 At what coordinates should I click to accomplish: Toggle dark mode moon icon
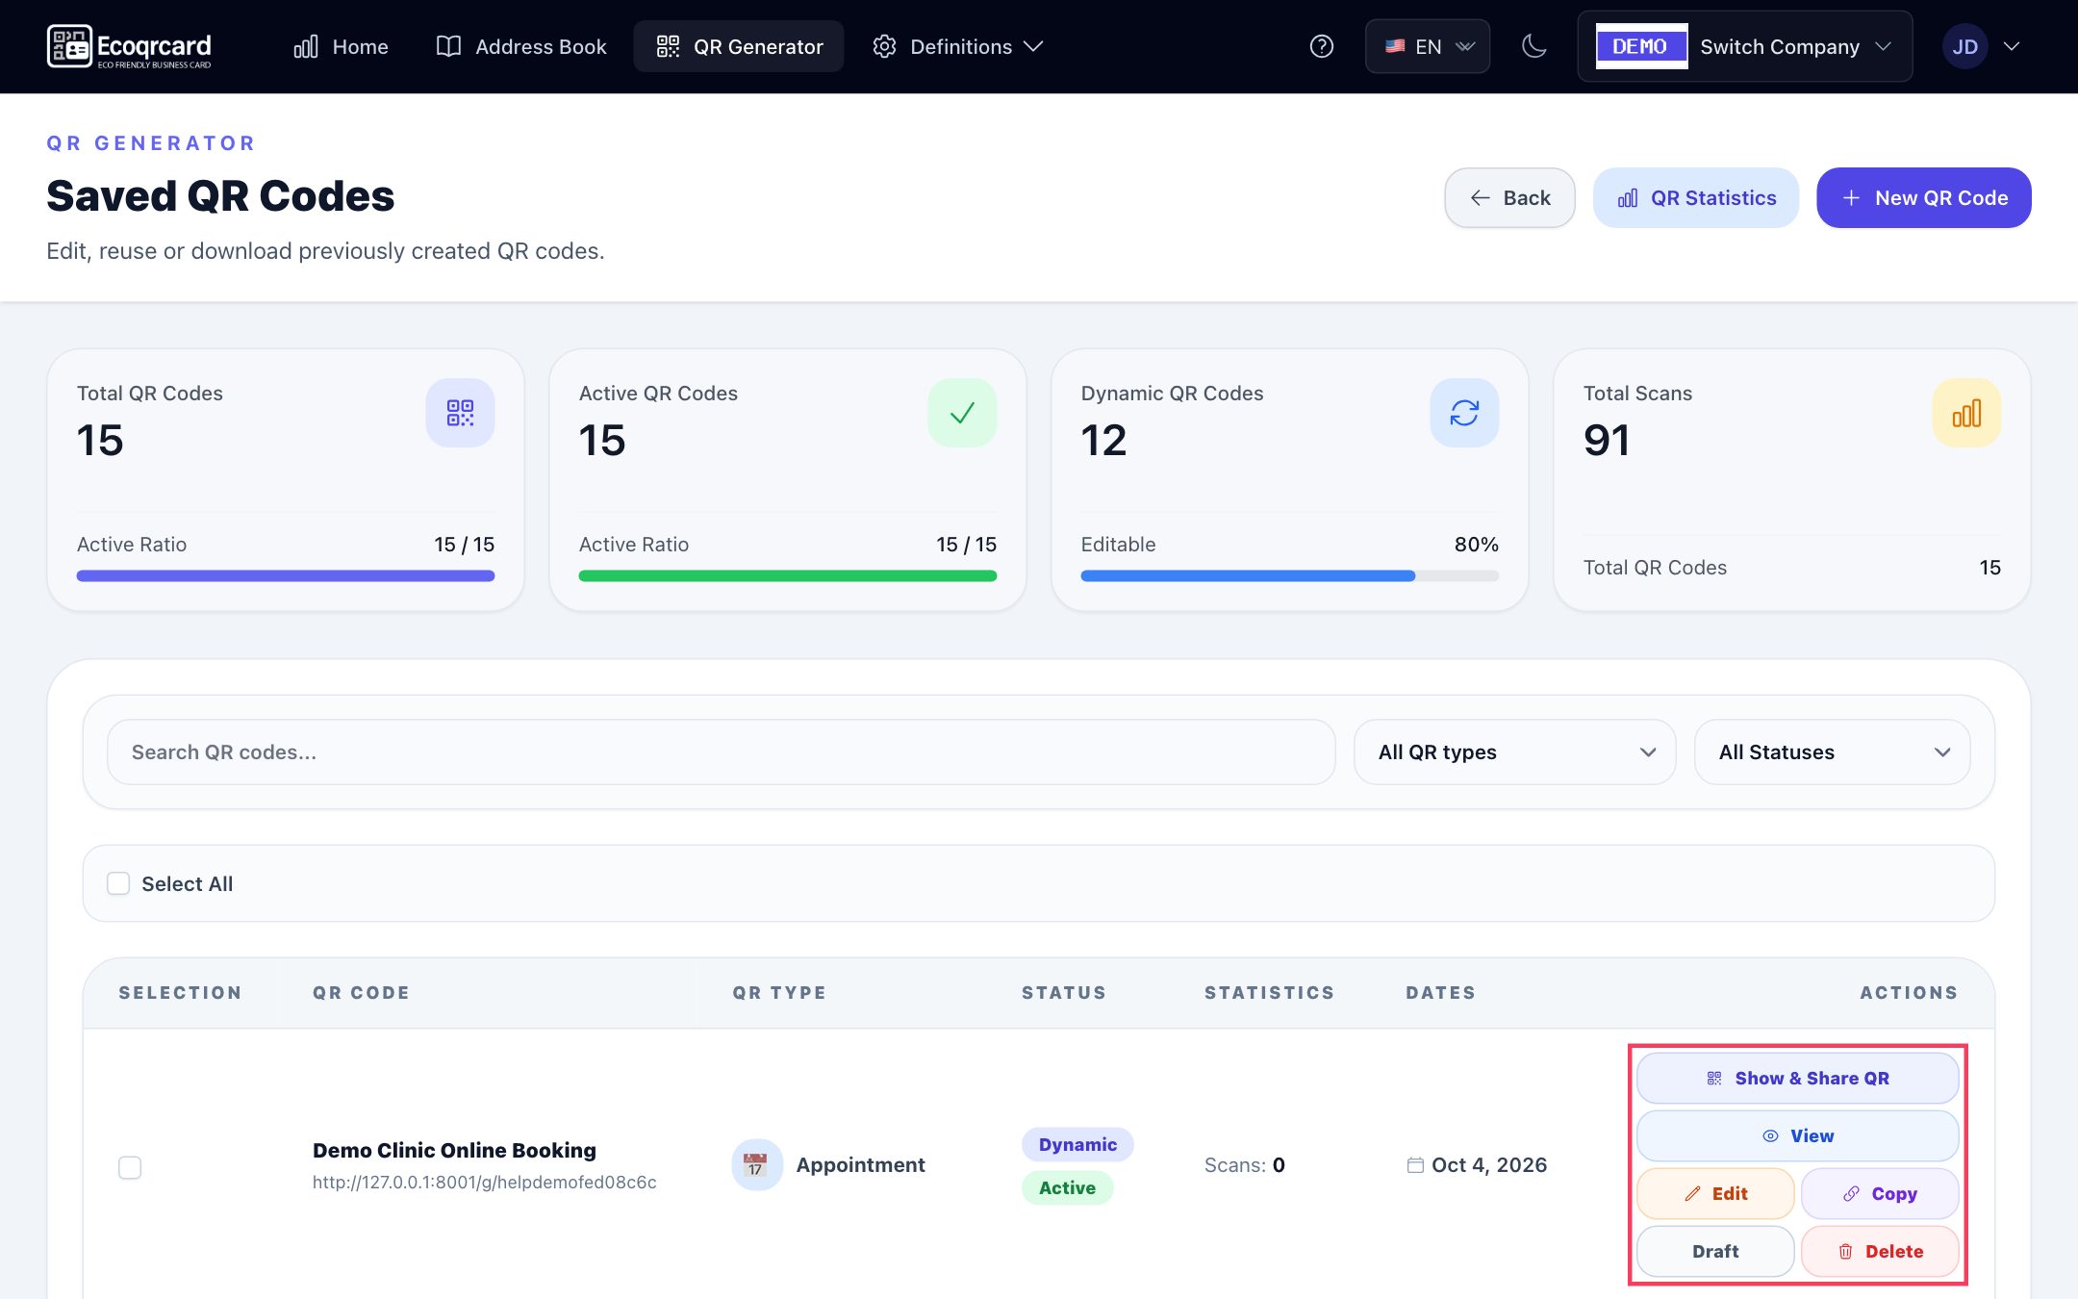point(1534,46)
